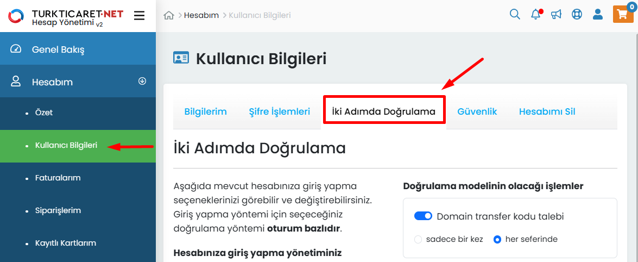The width and height of the screenshot is (638, 262).
Task: Click the user profile icon
Action: tap(598, 15)
